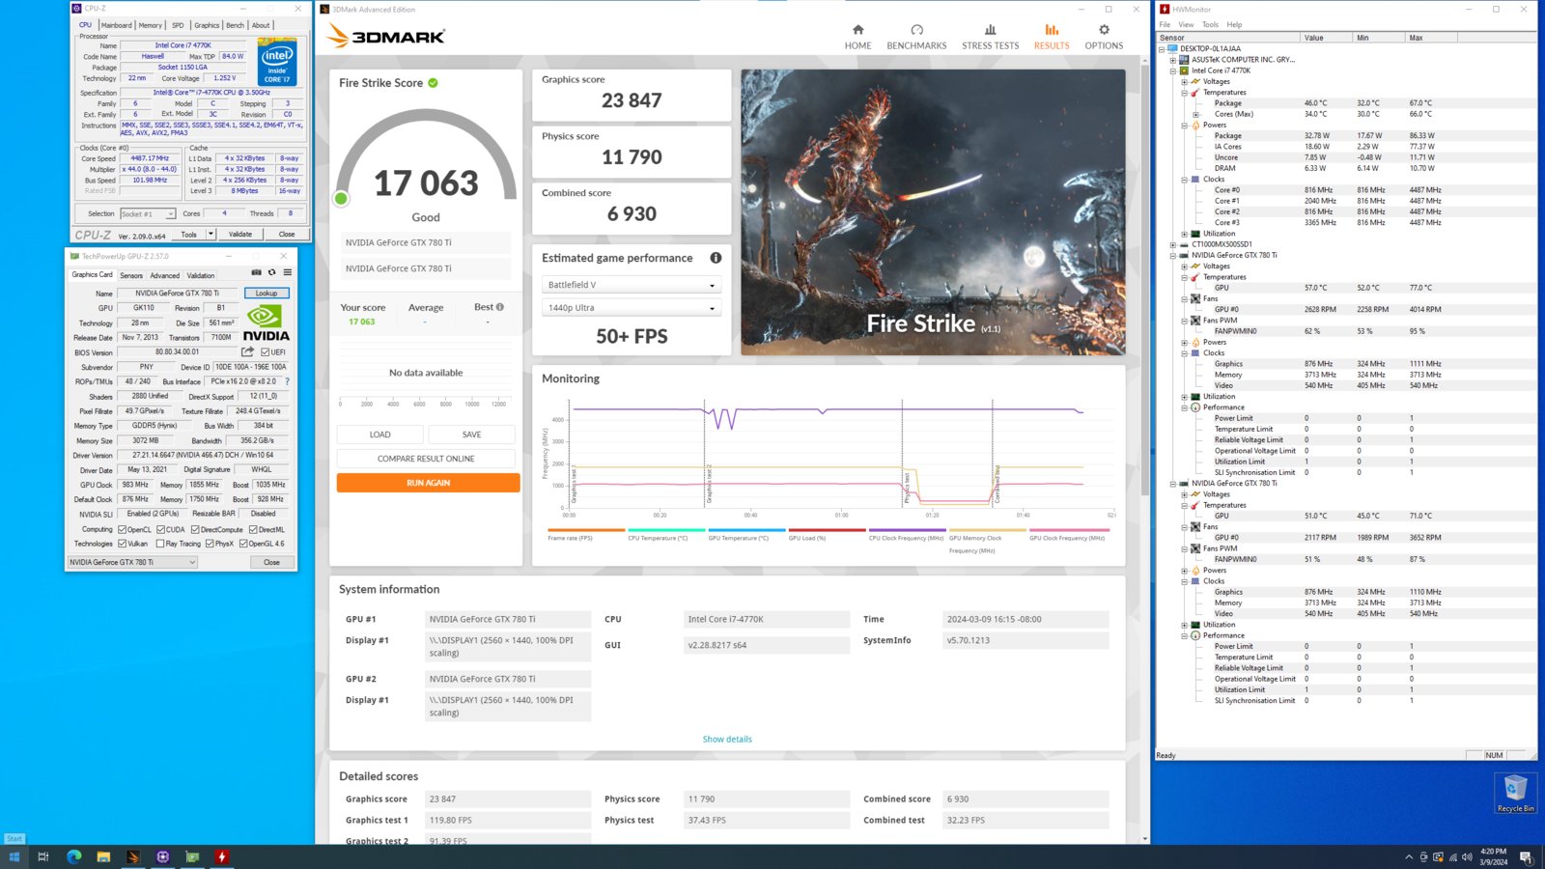Click the green validated checkmark next to Fire Strike Score

433,83
